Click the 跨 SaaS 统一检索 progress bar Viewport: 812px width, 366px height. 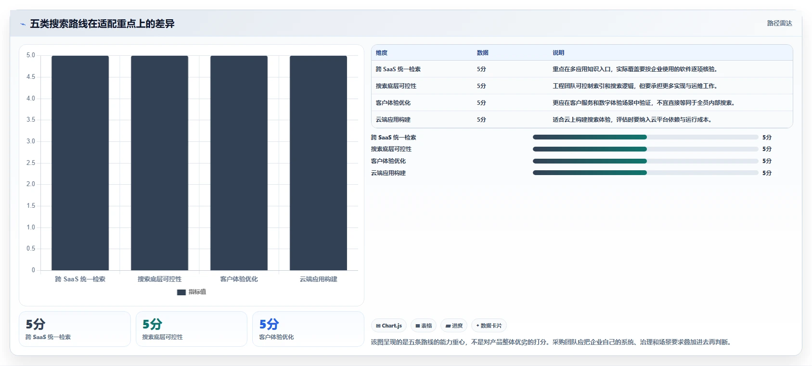coord(645,137)
